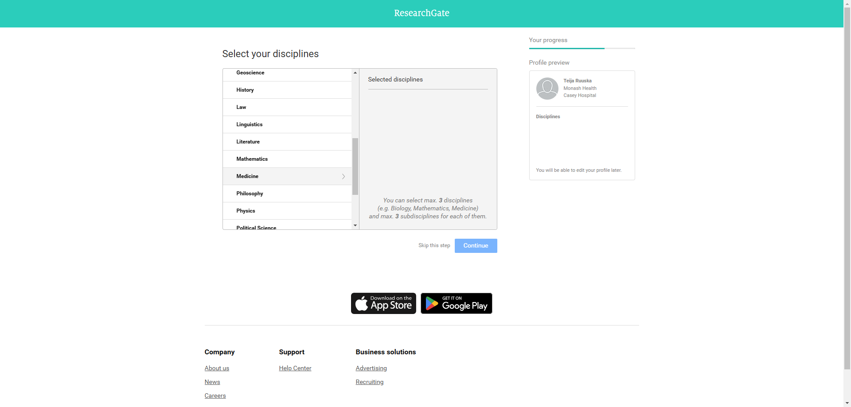Viewport: 851px width, 407px height.
Task: Click the Your progress bar
Action: (x=582, y=48)
